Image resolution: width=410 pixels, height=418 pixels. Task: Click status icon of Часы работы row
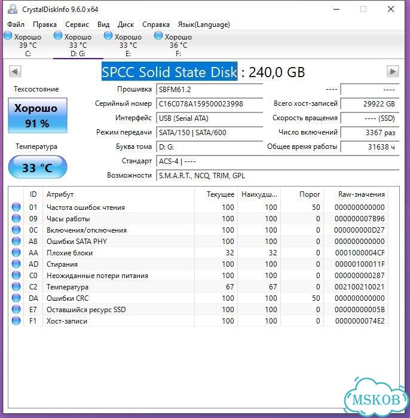click(x=16, y=218)
